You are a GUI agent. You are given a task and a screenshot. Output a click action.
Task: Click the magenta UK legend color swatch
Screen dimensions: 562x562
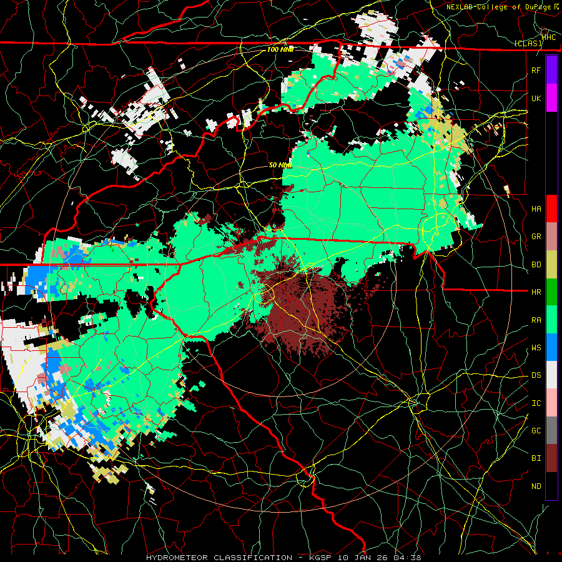pyautogui.click(x=551, y=98)
